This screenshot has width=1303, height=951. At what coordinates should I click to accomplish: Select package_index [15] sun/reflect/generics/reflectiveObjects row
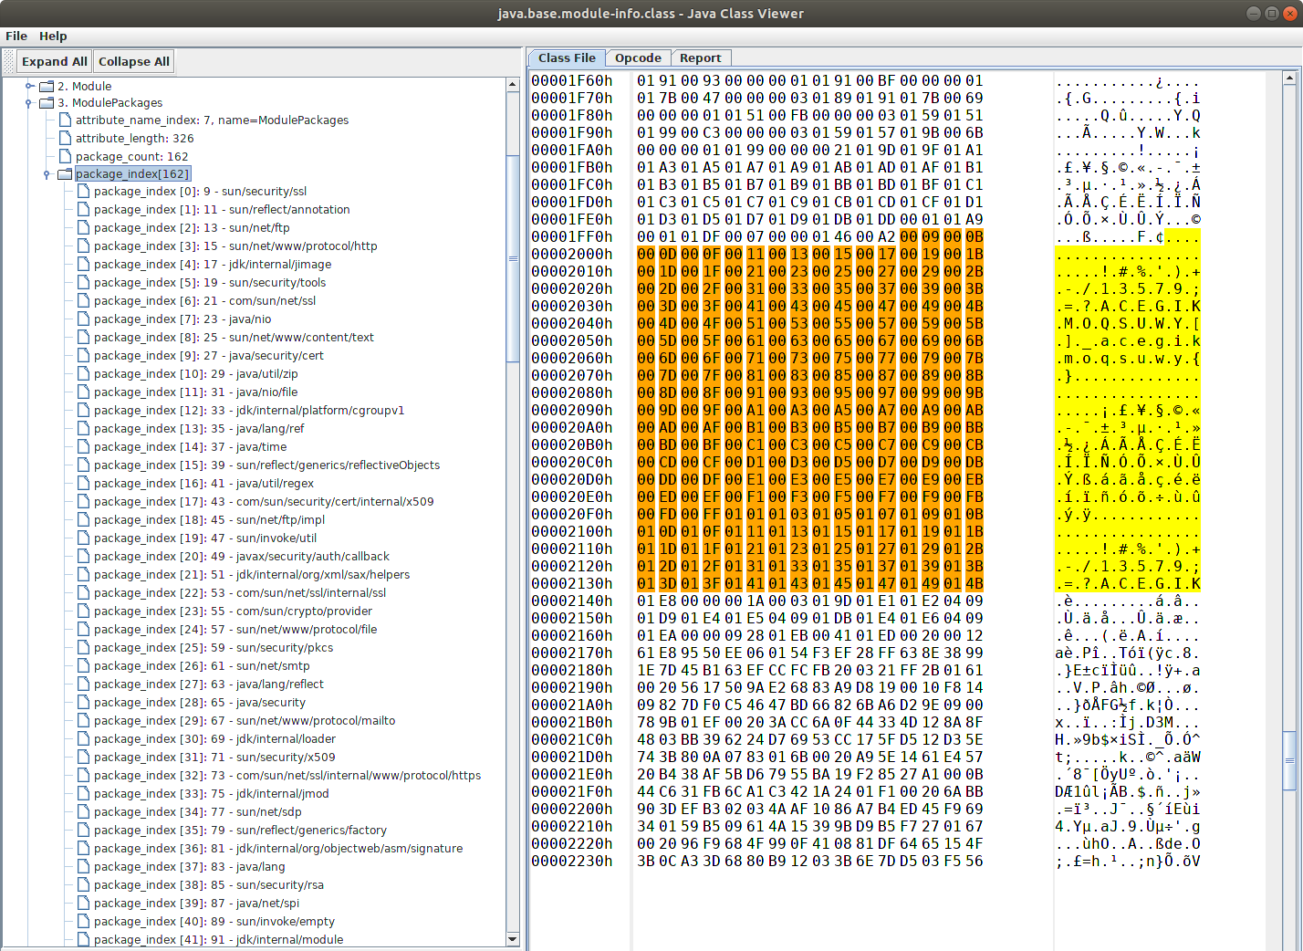point(266,465)
